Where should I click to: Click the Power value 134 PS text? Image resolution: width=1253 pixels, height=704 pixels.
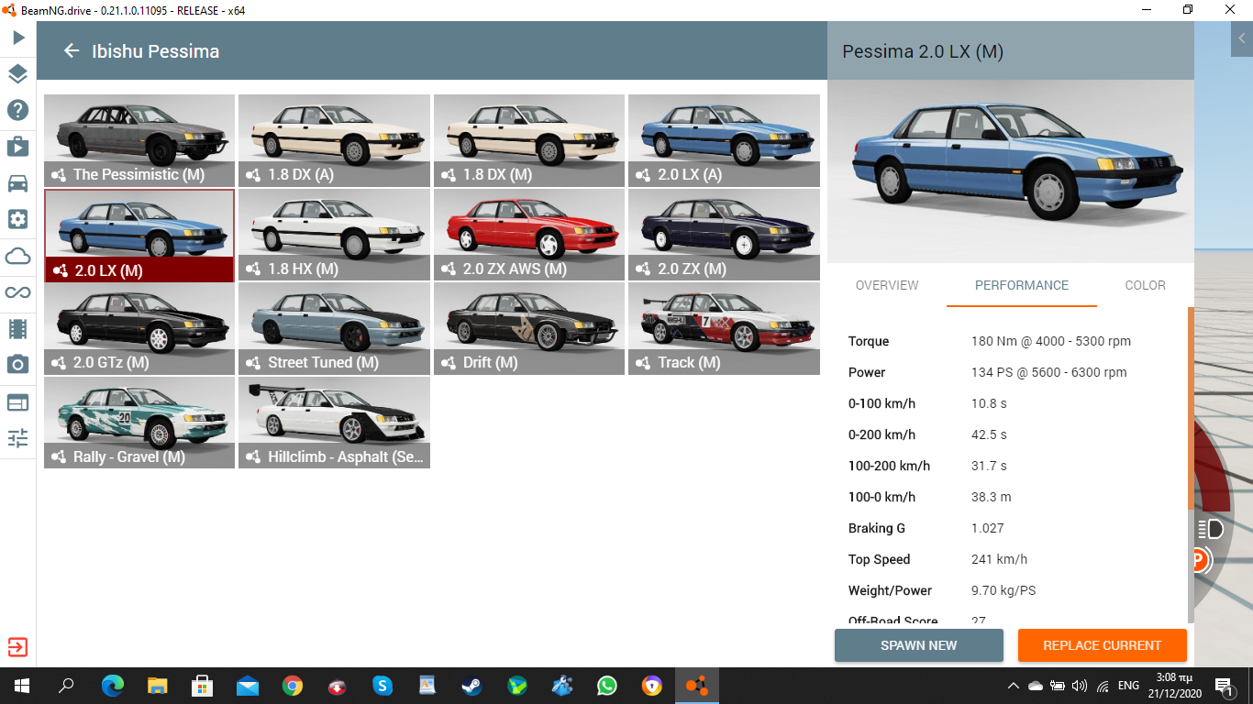(x=1049, y=372)
